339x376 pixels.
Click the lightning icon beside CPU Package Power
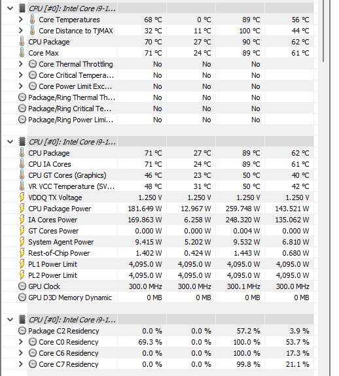click(x=22, y=209)
